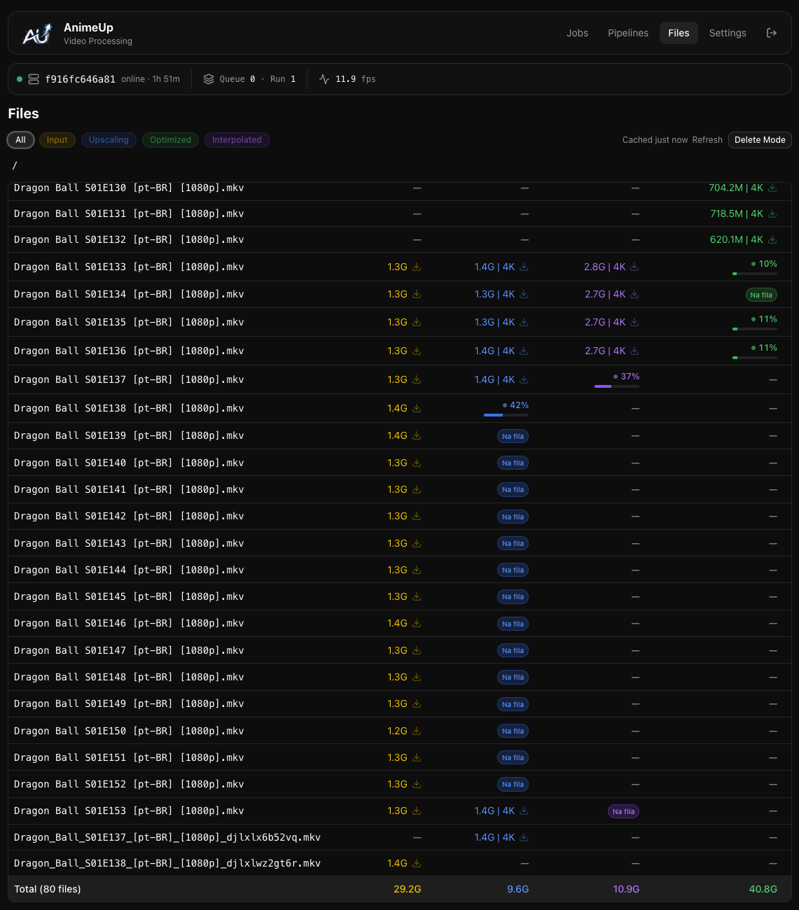
Task: Download input 1.4G file of S01E138
Action: 417,408
